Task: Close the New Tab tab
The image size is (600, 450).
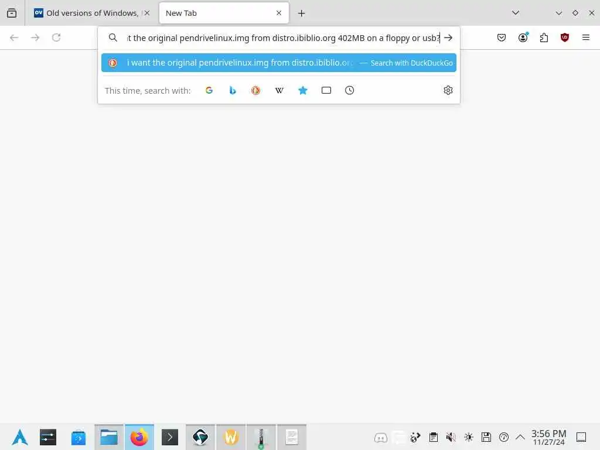Action: pyautogui.click(x=279, y=13)
